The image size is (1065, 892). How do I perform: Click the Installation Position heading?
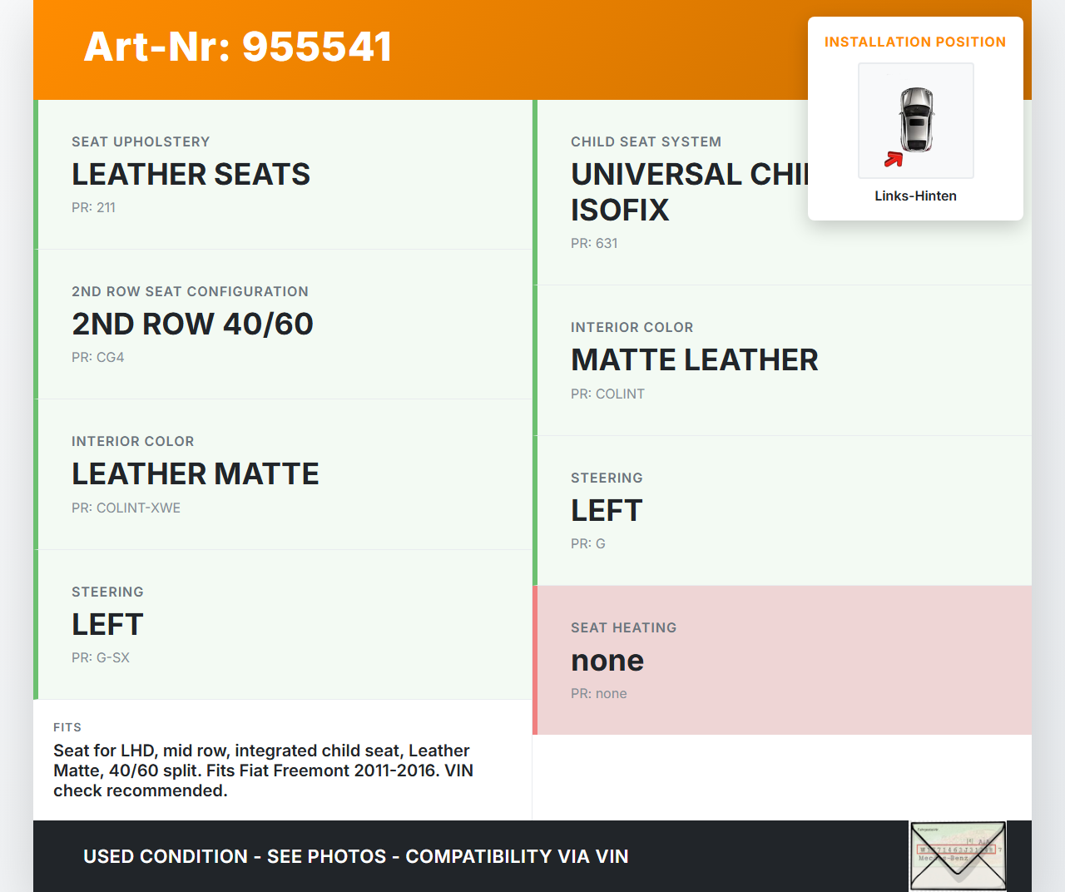point(914,42)
